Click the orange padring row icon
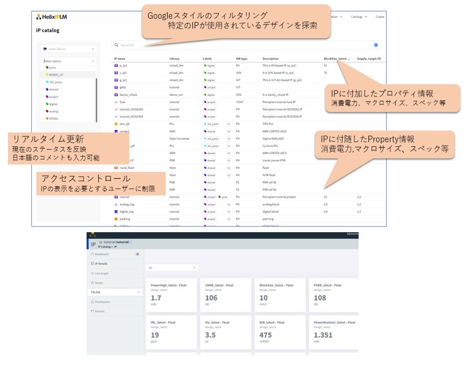Screen dimensions: 471x371 (x=116, y=219)
